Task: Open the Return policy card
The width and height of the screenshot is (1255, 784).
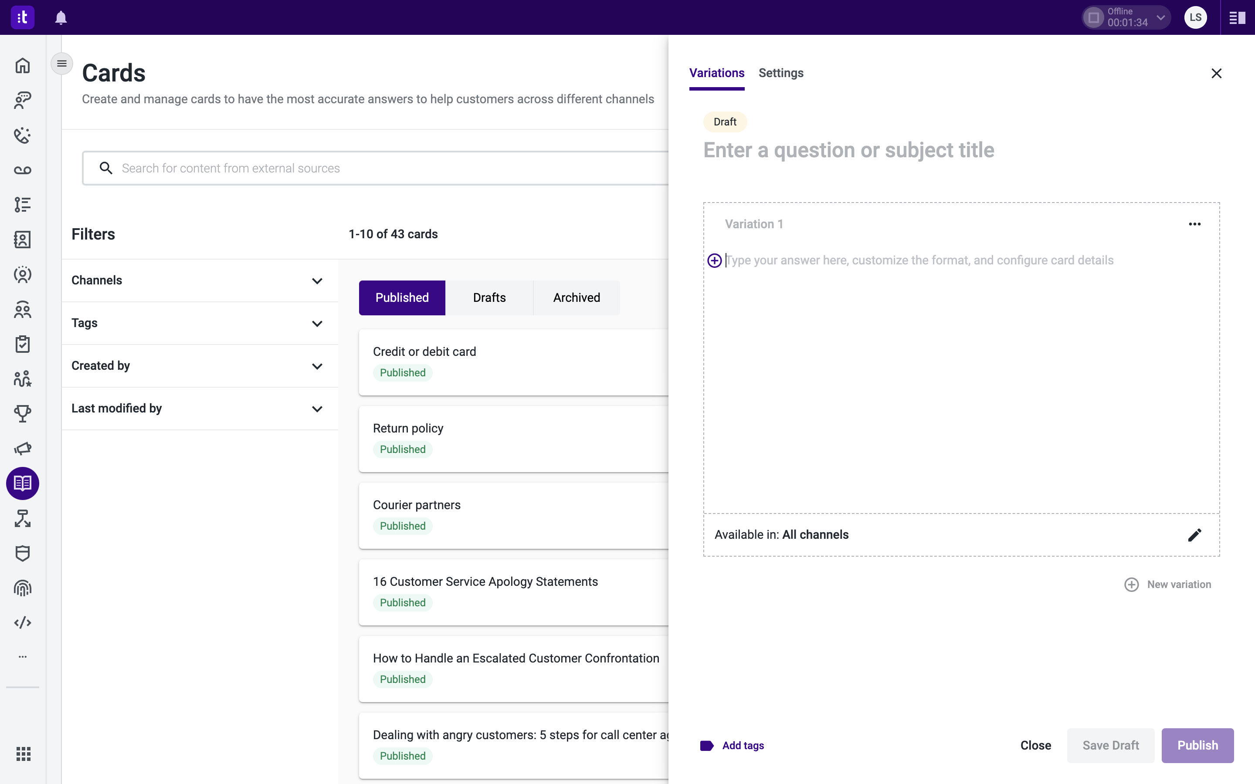Action: click(513, 439)
